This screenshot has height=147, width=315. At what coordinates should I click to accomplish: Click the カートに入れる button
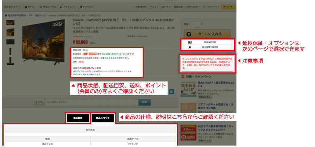click(207, 34)
